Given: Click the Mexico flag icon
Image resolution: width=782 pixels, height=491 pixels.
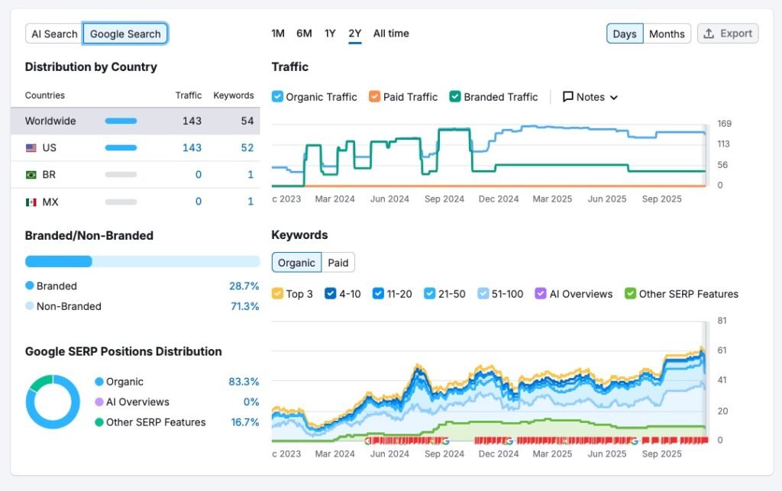Looking at the screenshot, I should coord(31,202).
